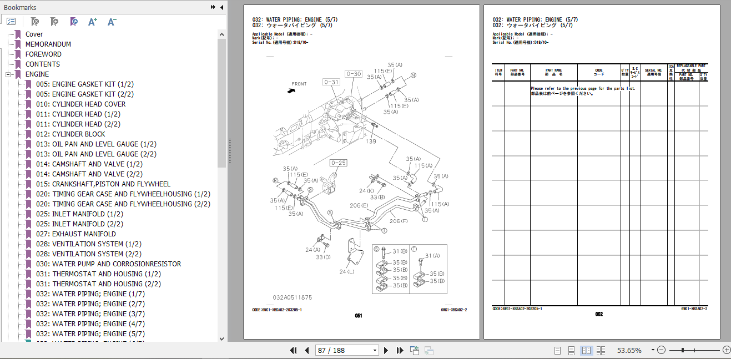Click the add new bookmark icon
Viewport: 731px width, 359px height.
click(54, 22)
